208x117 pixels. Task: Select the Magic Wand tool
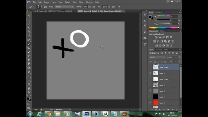click(x=29, y=28)
